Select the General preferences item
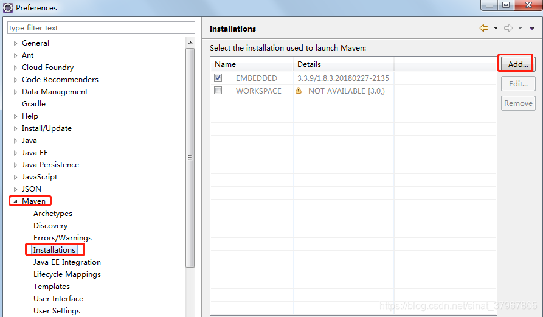The height and width of the screenshot is (317, 543). tap(35, 43)
